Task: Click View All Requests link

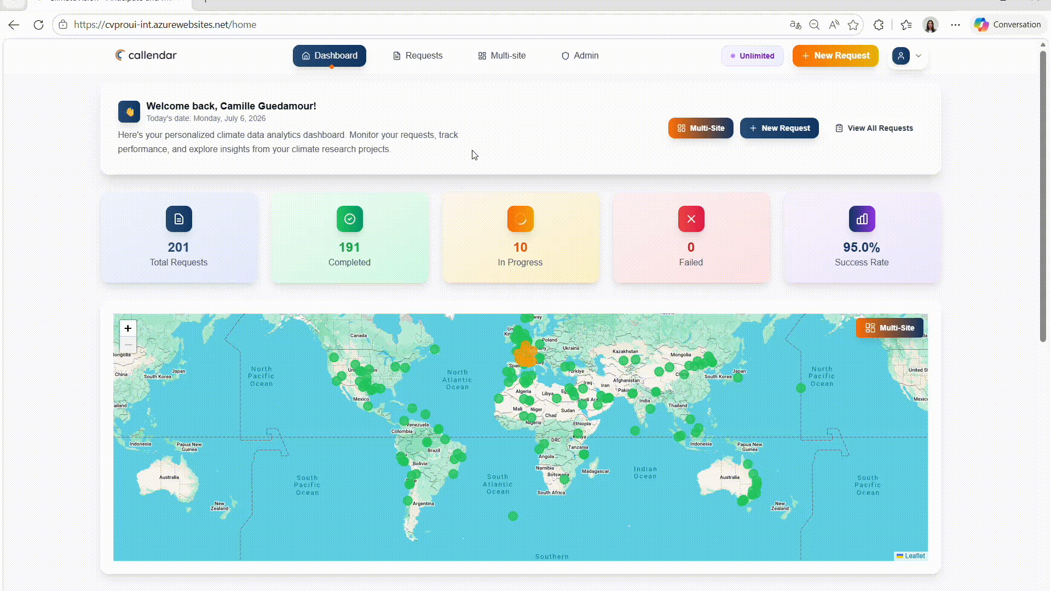Action: [874, 128]
